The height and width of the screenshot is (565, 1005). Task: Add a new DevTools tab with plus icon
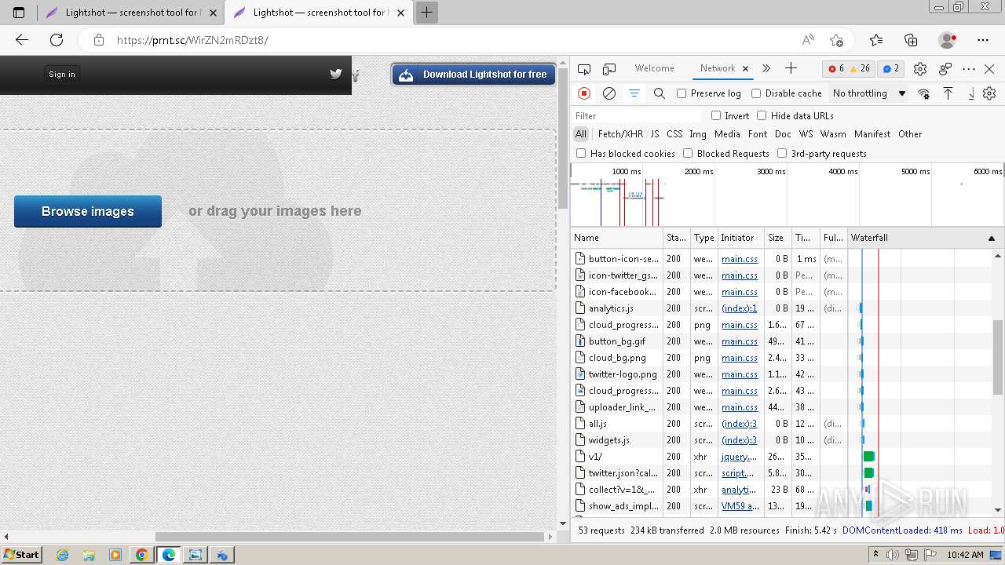pos(791,68)
